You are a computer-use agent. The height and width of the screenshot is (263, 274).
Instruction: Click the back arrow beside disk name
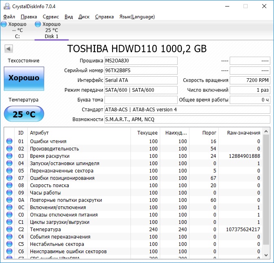tap(8, 49)
